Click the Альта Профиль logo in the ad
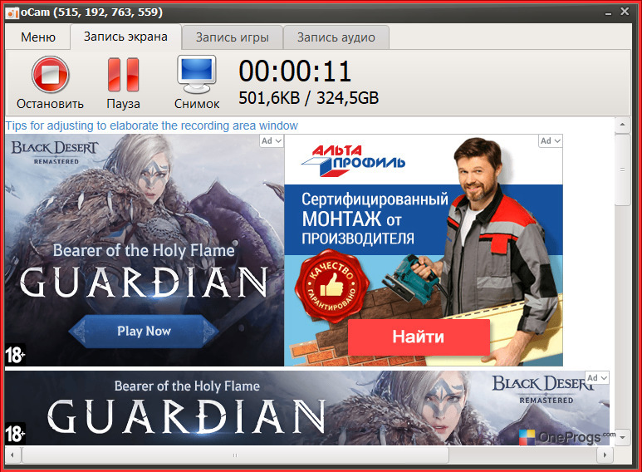This screenshot has height=472, width=642. click(x=353, y=160)
